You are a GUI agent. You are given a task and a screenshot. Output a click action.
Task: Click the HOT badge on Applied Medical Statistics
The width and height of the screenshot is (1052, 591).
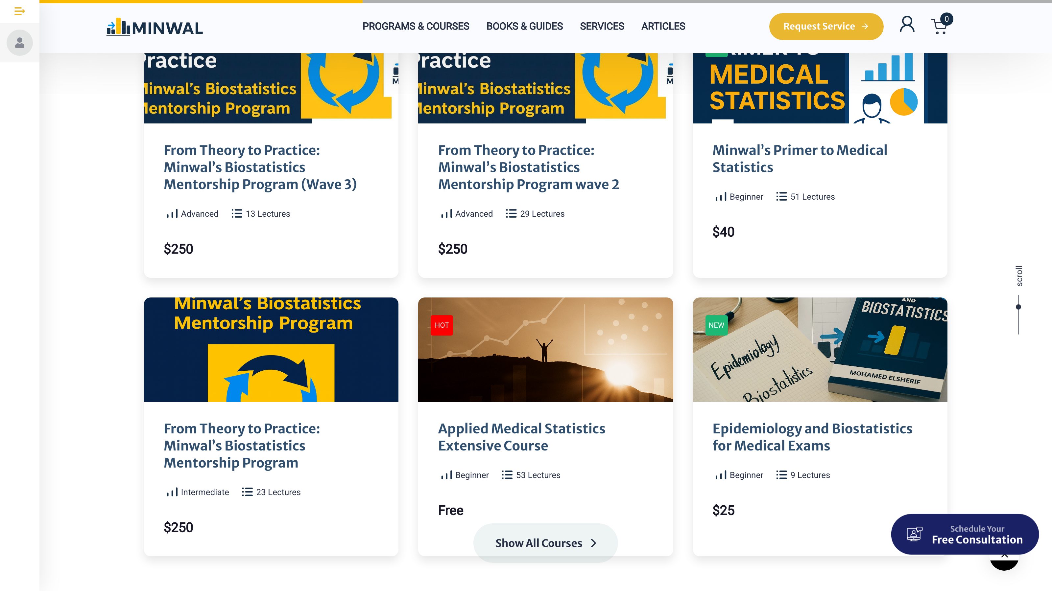pyautogui.click(x=442, y=325)
